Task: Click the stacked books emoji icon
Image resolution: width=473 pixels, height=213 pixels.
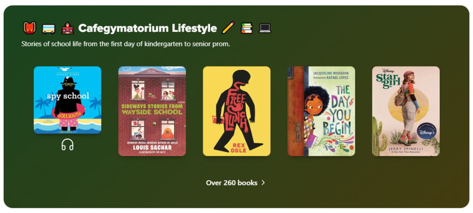Action: coord(247,28)
